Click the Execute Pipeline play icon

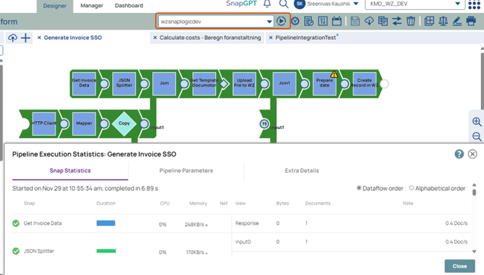point(281,21)
